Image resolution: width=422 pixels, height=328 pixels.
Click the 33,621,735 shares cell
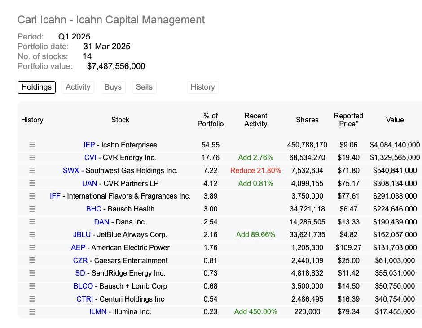(307, 234)
